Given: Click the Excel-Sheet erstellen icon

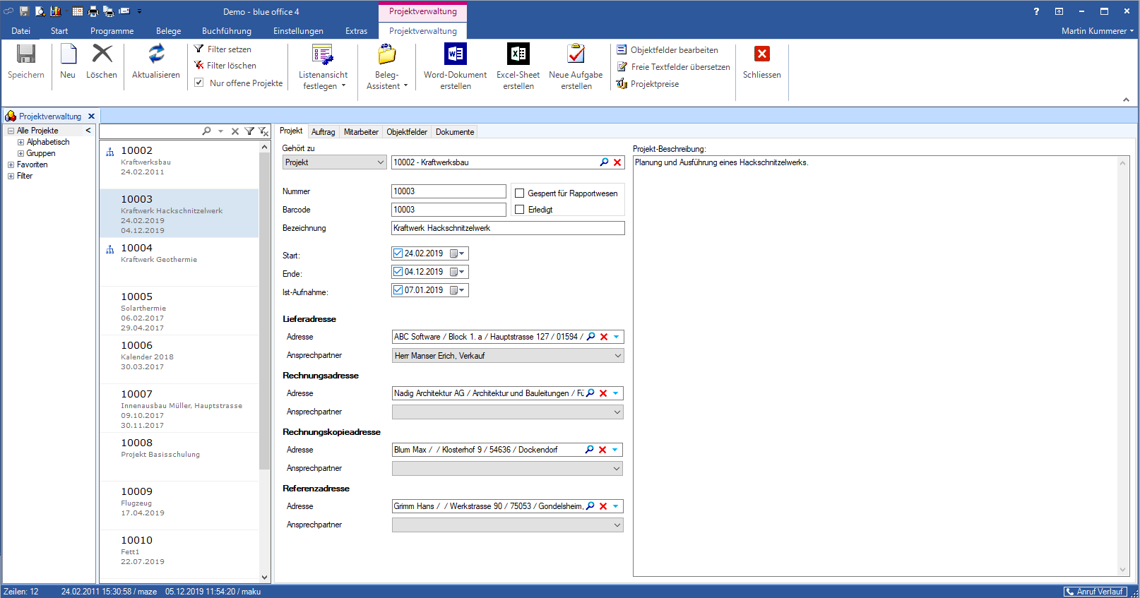Looking at the screenshot, I should (518, 54).
